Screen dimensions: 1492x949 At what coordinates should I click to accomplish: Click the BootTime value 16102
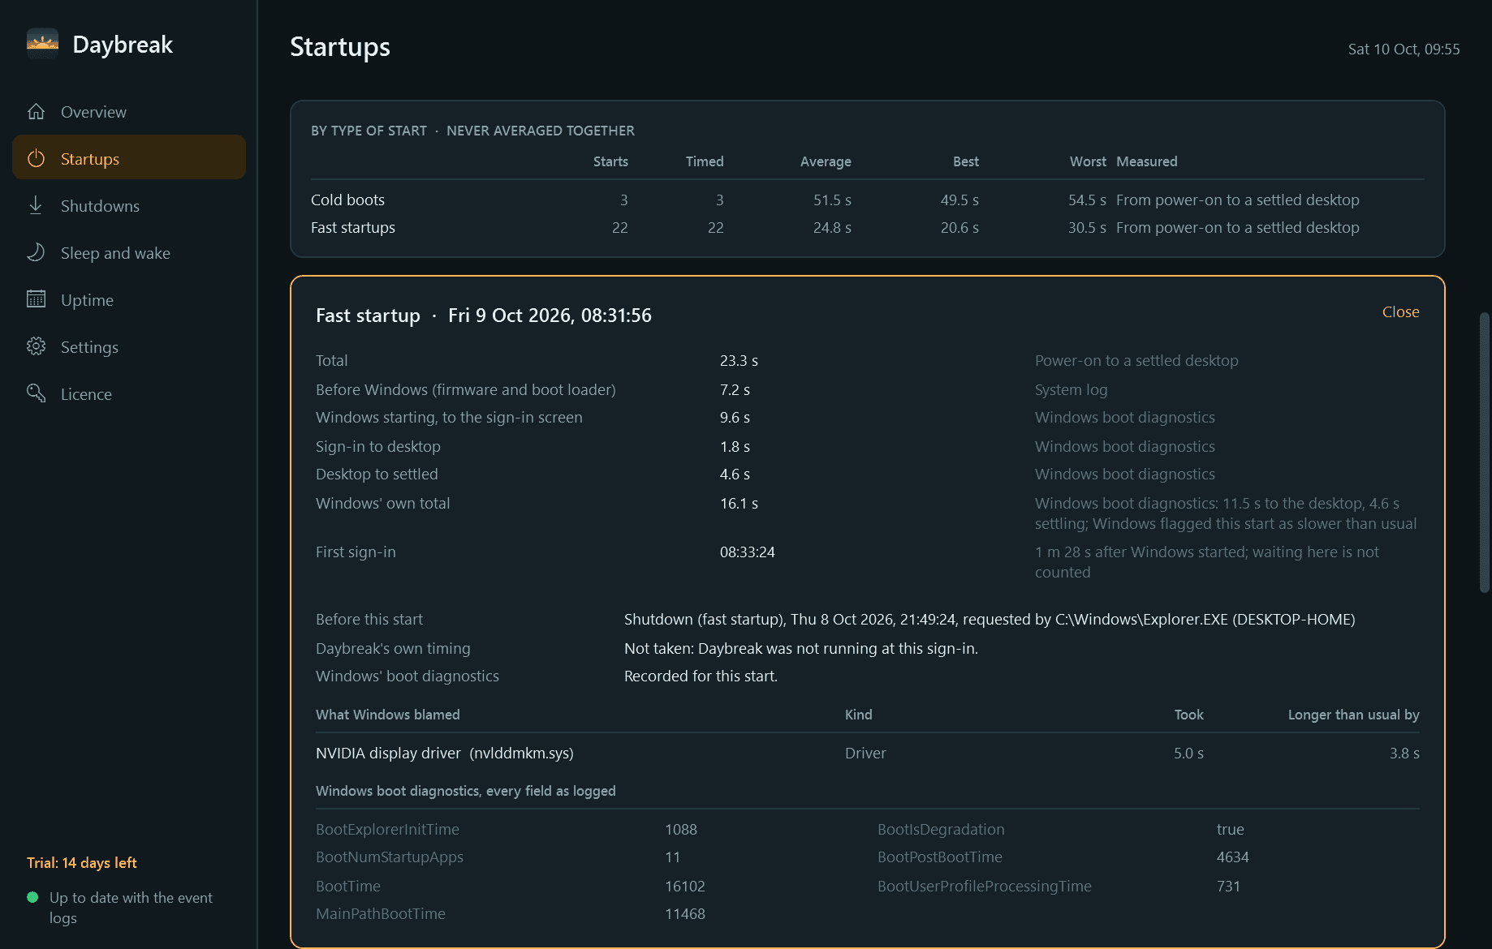click(x=684, y=887)
